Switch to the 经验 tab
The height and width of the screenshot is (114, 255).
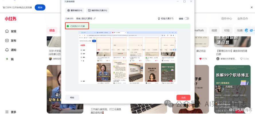tap(227, 30)
